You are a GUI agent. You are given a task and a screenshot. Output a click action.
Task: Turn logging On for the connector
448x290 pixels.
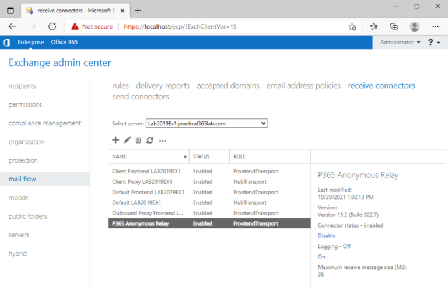point(321,257)
